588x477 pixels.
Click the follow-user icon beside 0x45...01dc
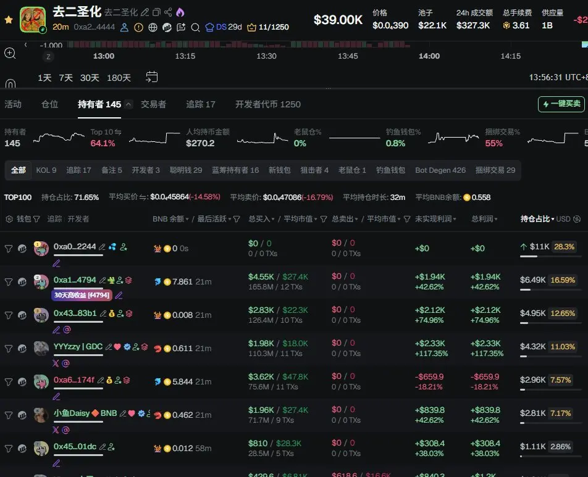click(111, 447)
